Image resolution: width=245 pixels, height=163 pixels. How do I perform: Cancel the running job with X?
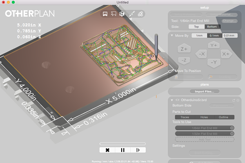(107, 150)
